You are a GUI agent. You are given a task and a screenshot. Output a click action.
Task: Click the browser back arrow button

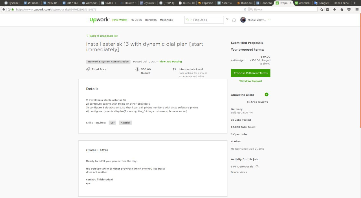4,9
